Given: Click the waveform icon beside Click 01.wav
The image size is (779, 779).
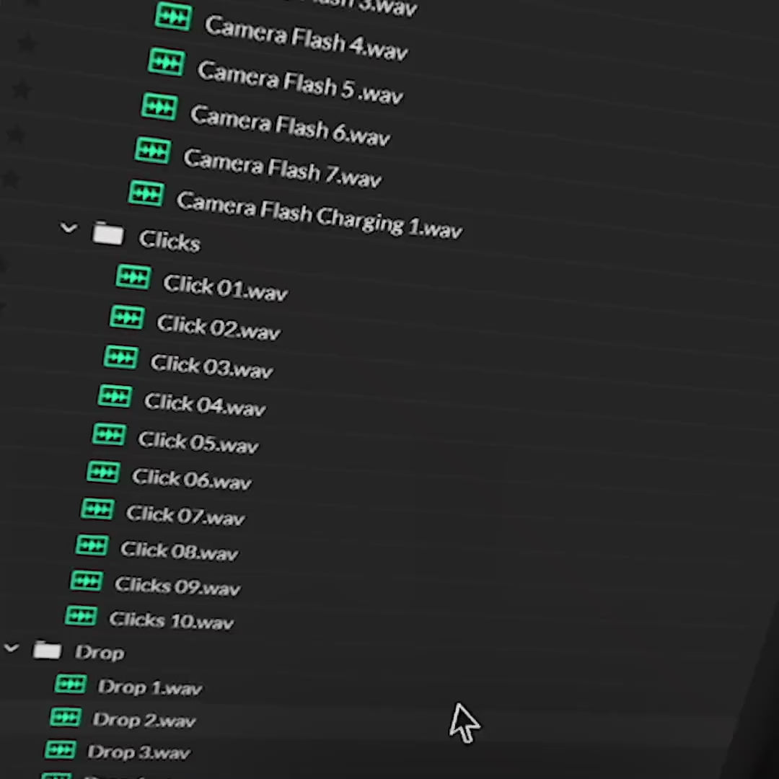Looking at the screenshot, I should click(x=133, y=278).
